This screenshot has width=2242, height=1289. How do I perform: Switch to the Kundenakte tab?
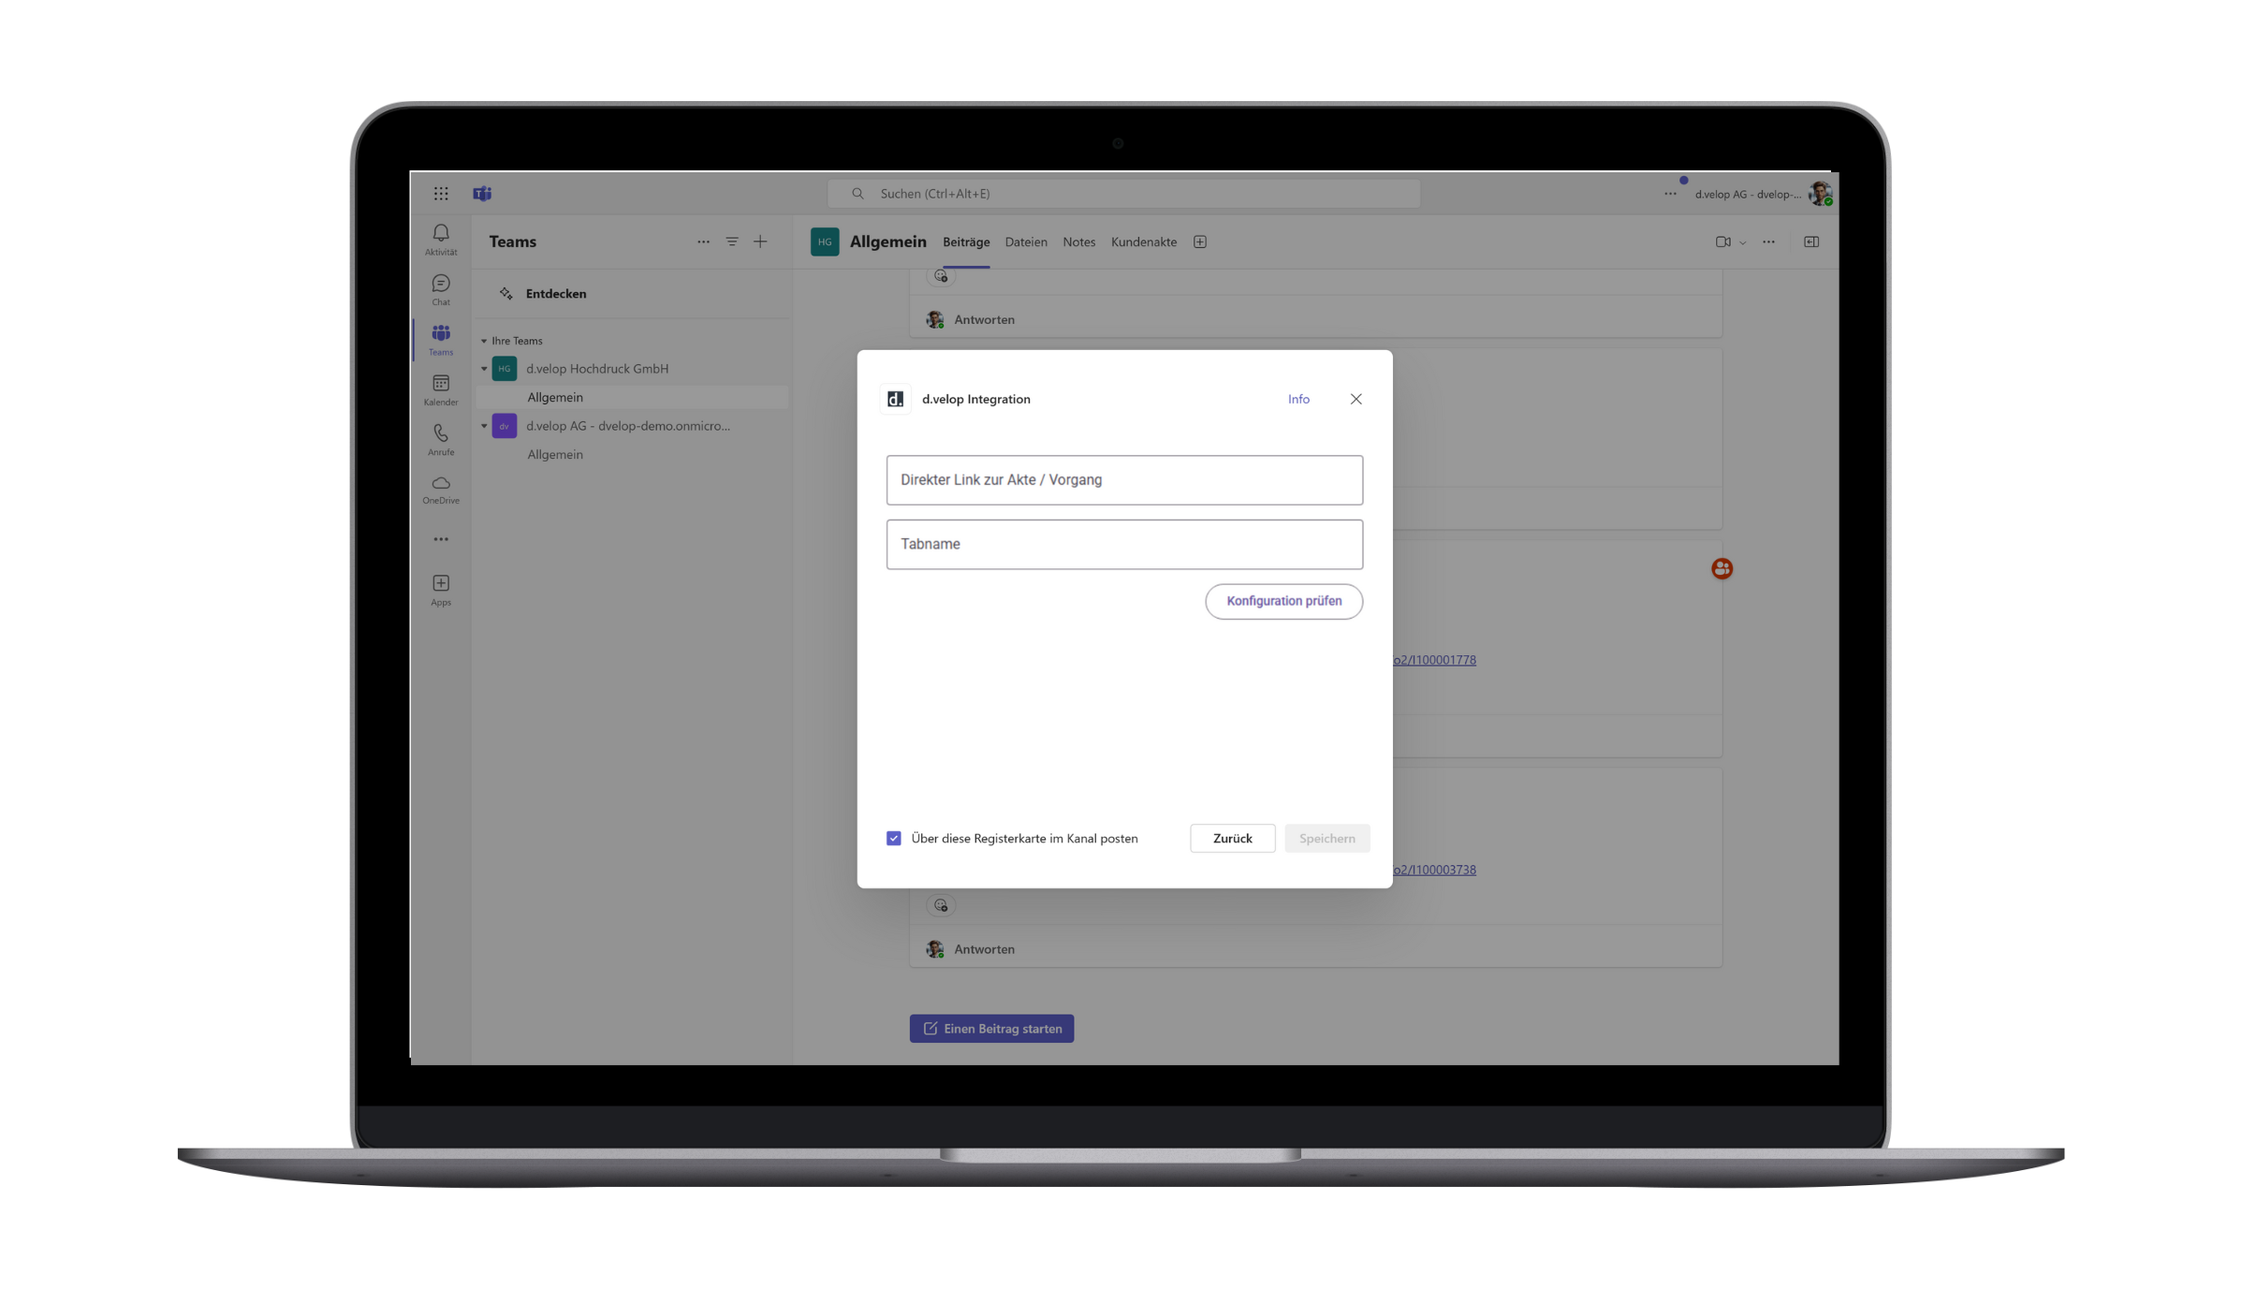(1143, 242)
